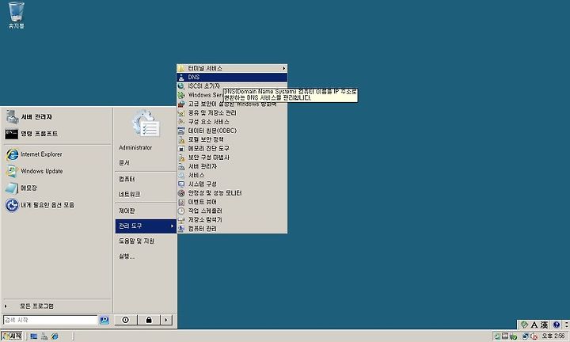Open 공유 및 저장소 관리
The width and height of the screenshot is (570, 342).
pyautogui.click(x=232, y=112)
